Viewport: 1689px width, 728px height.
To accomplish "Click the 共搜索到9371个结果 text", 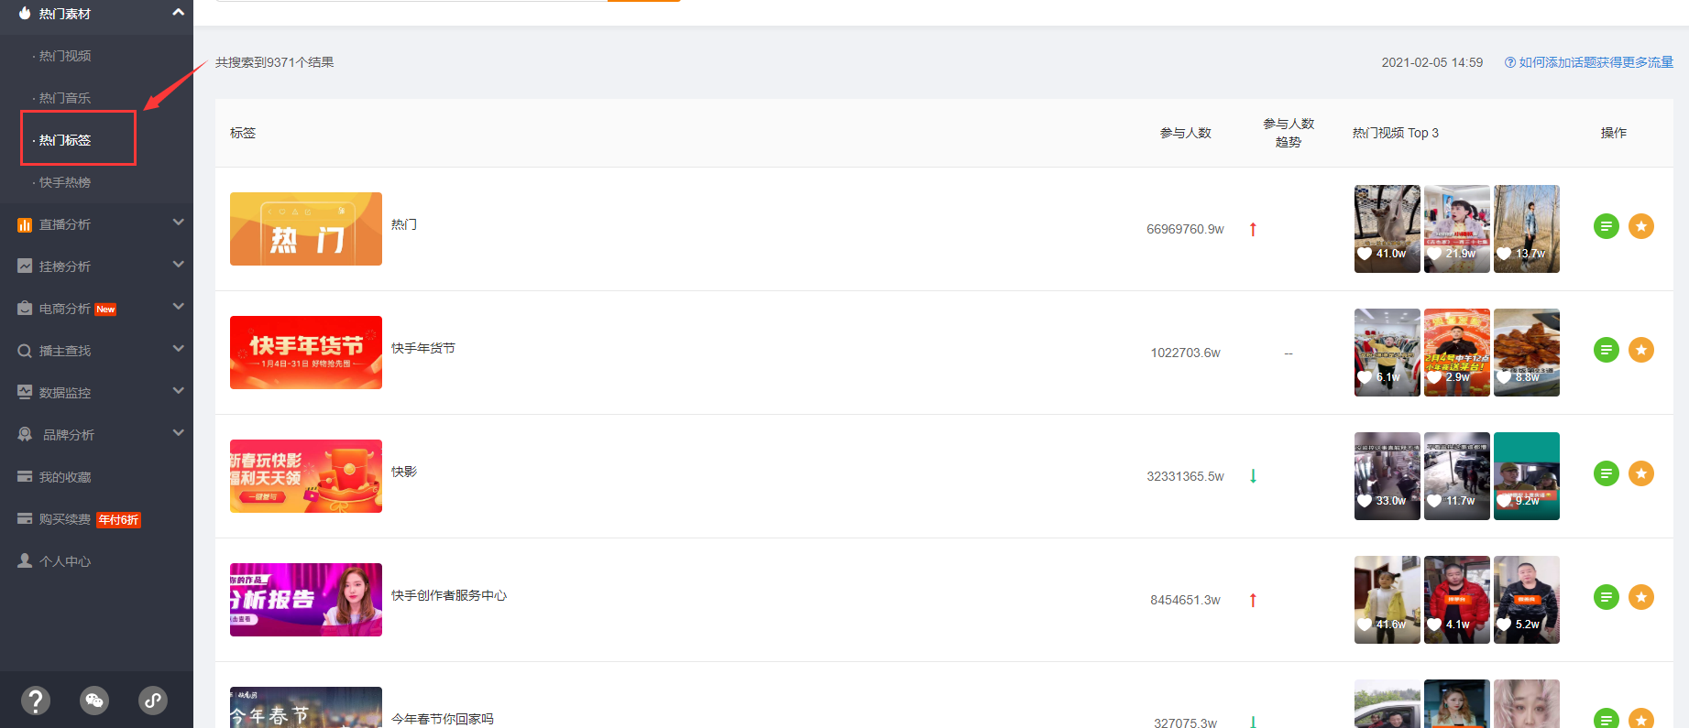I will 274,62.
